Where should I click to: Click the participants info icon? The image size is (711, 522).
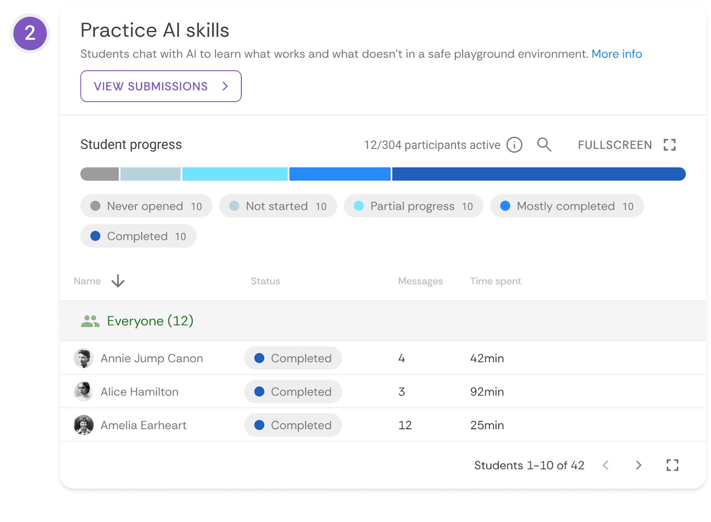click(x=514, y=145)
